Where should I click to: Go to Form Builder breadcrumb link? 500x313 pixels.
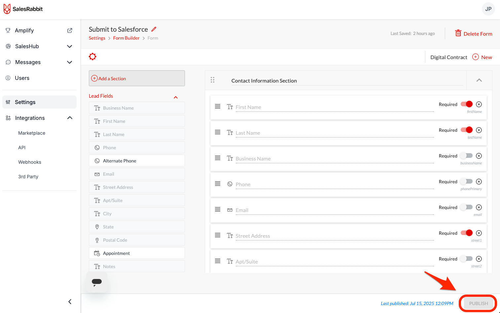(126, 38)
